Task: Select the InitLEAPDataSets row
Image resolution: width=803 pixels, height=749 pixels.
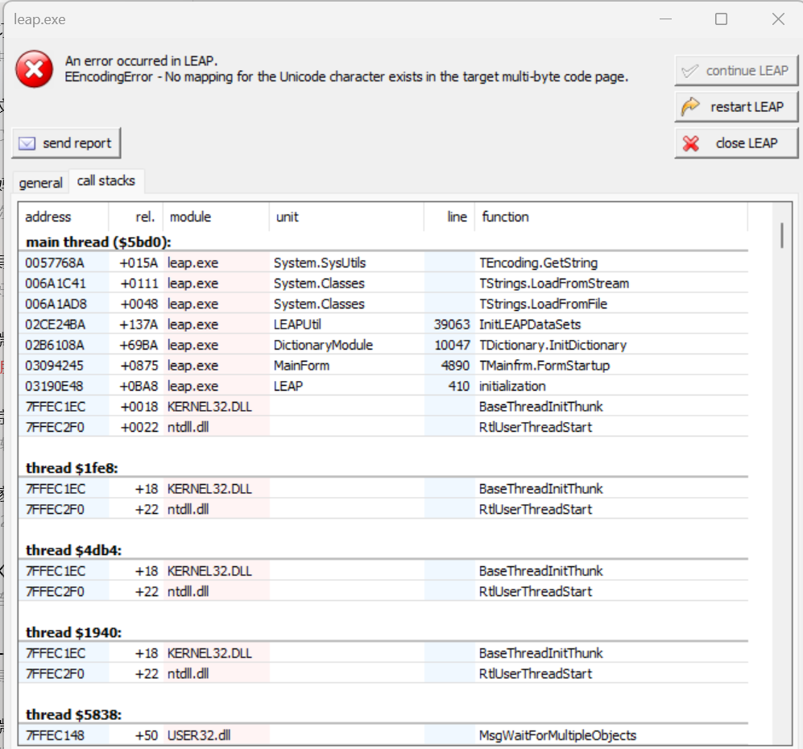Action: [383, 324]
